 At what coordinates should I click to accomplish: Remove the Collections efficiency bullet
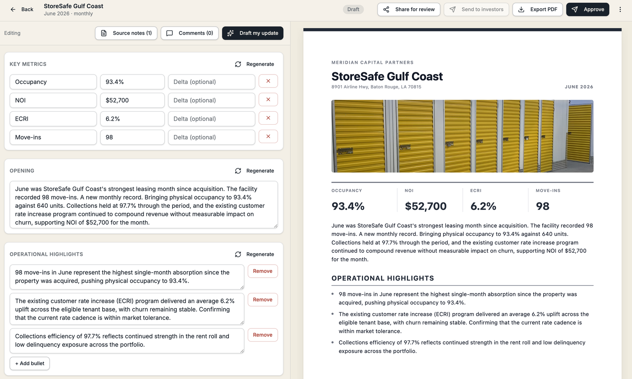(x=263, y=335)
